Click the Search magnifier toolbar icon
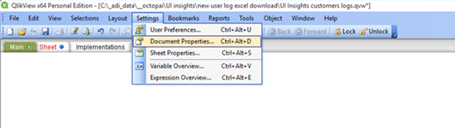The image size is (455, 128). point(126,32)
